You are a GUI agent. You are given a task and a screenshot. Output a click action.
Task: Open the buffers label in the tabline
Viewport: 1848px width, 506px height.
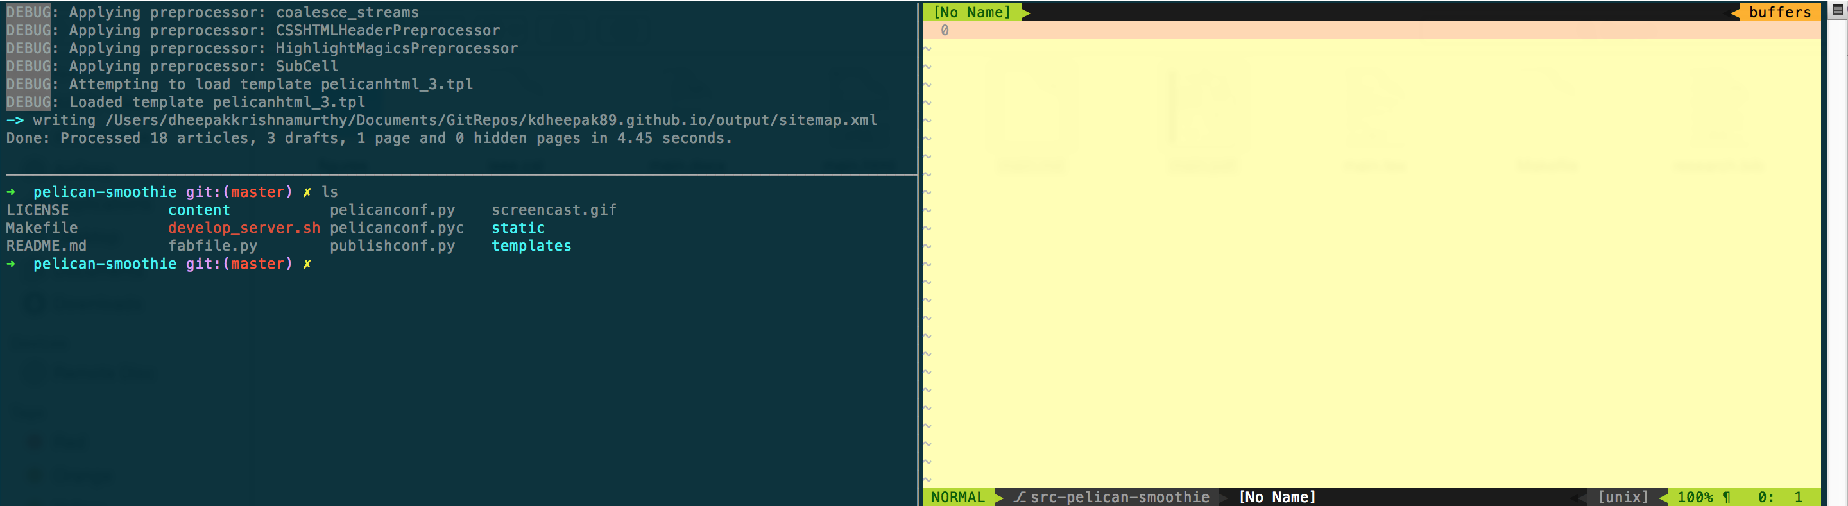point(1779,12)
